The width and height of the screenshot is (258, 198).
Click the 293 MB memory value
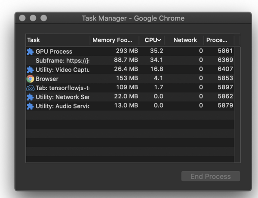click(127, 51)
